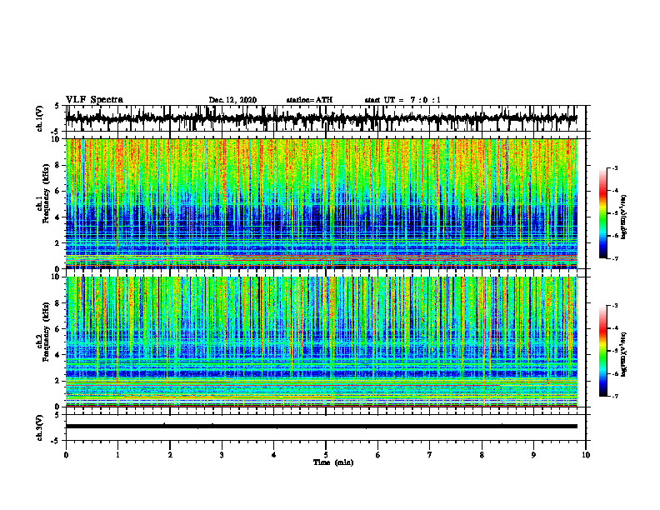This screenshot has width=660, height=510.
Task: Click the "ch.1(V)" axis label
Action: (x=40, y=118)
